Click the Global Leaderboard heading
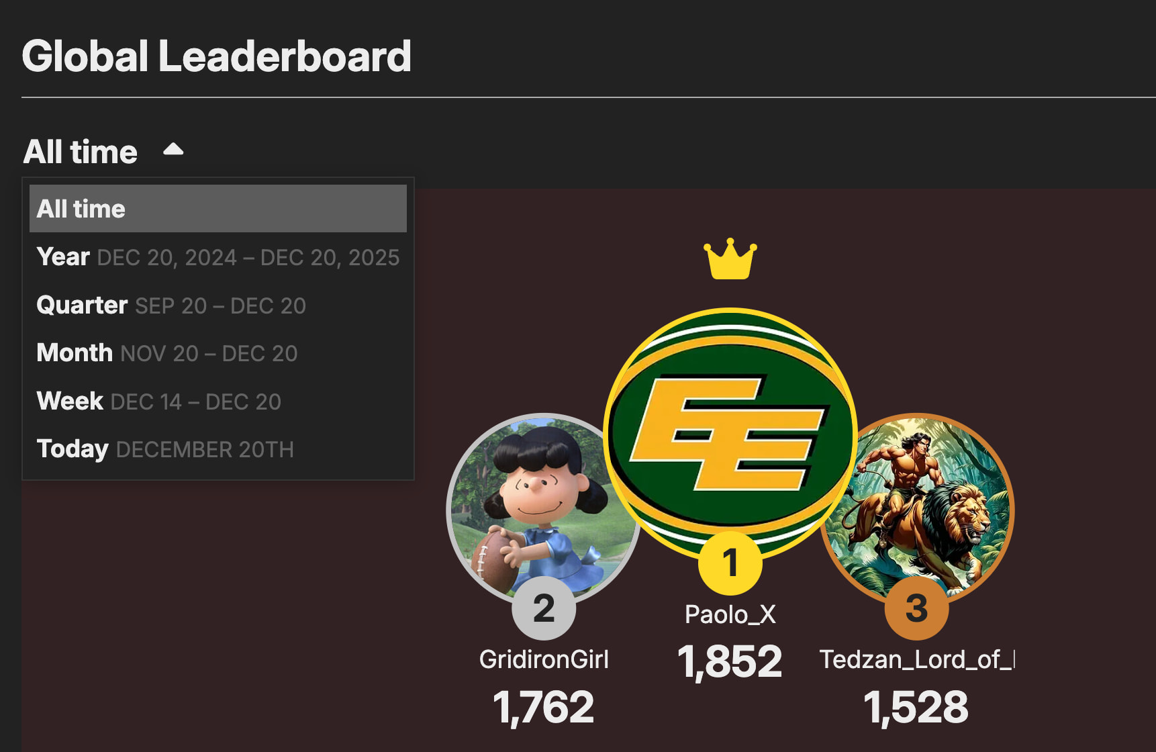 tap(216, 56)
